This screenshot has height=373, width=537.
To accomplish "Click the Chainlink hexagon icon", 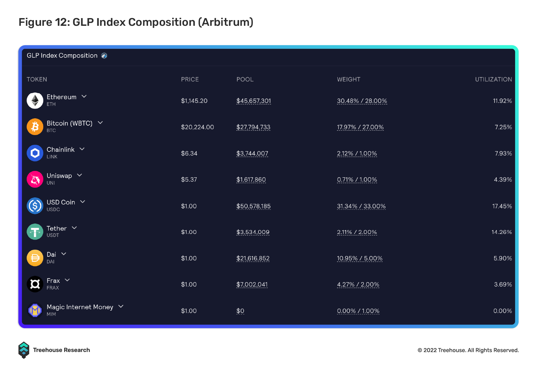I will click(x=35, y=153).
